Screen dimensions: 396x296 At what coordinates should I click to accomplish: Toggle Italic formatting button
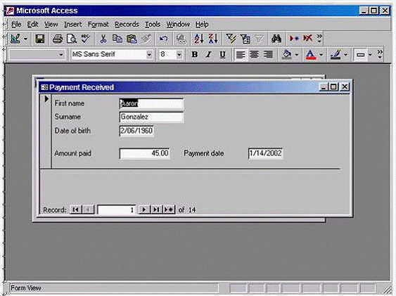[208, 54]
